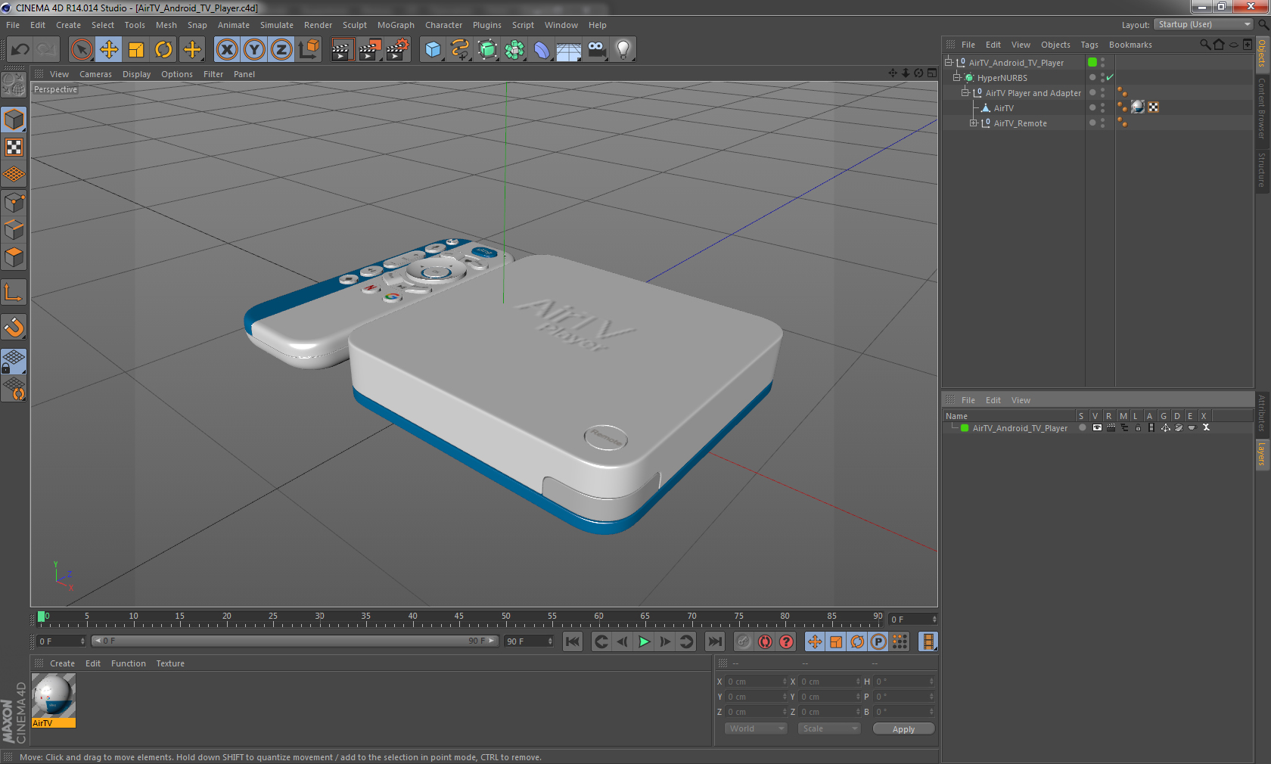Click the X position input field

[x=757, y=682]
